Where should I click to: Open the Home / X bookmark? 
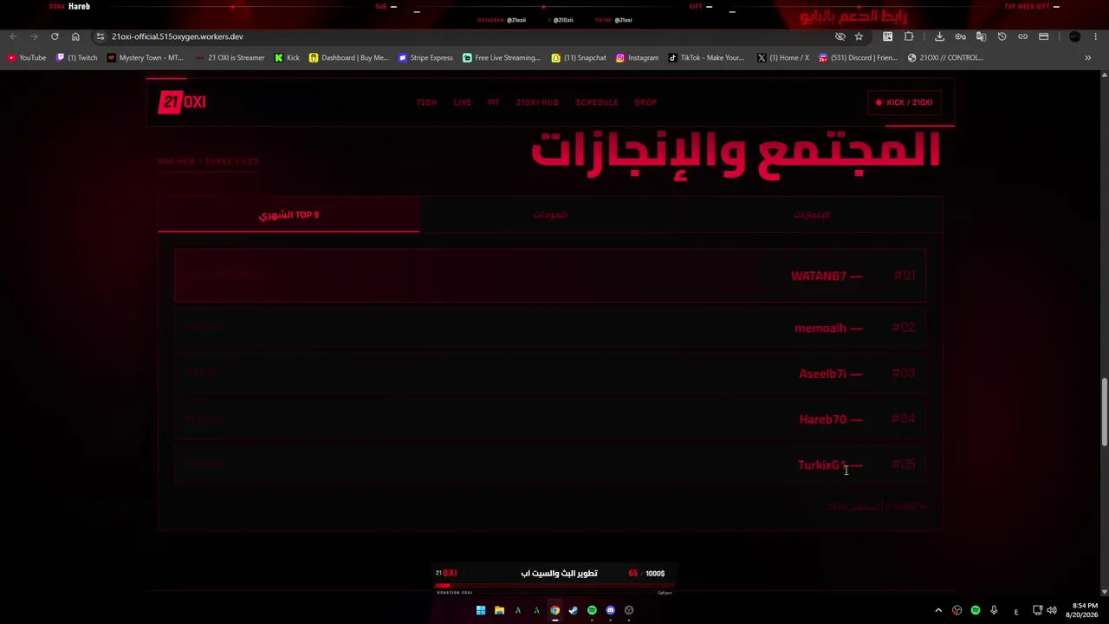pyautogui.click(x=783, y=57)
